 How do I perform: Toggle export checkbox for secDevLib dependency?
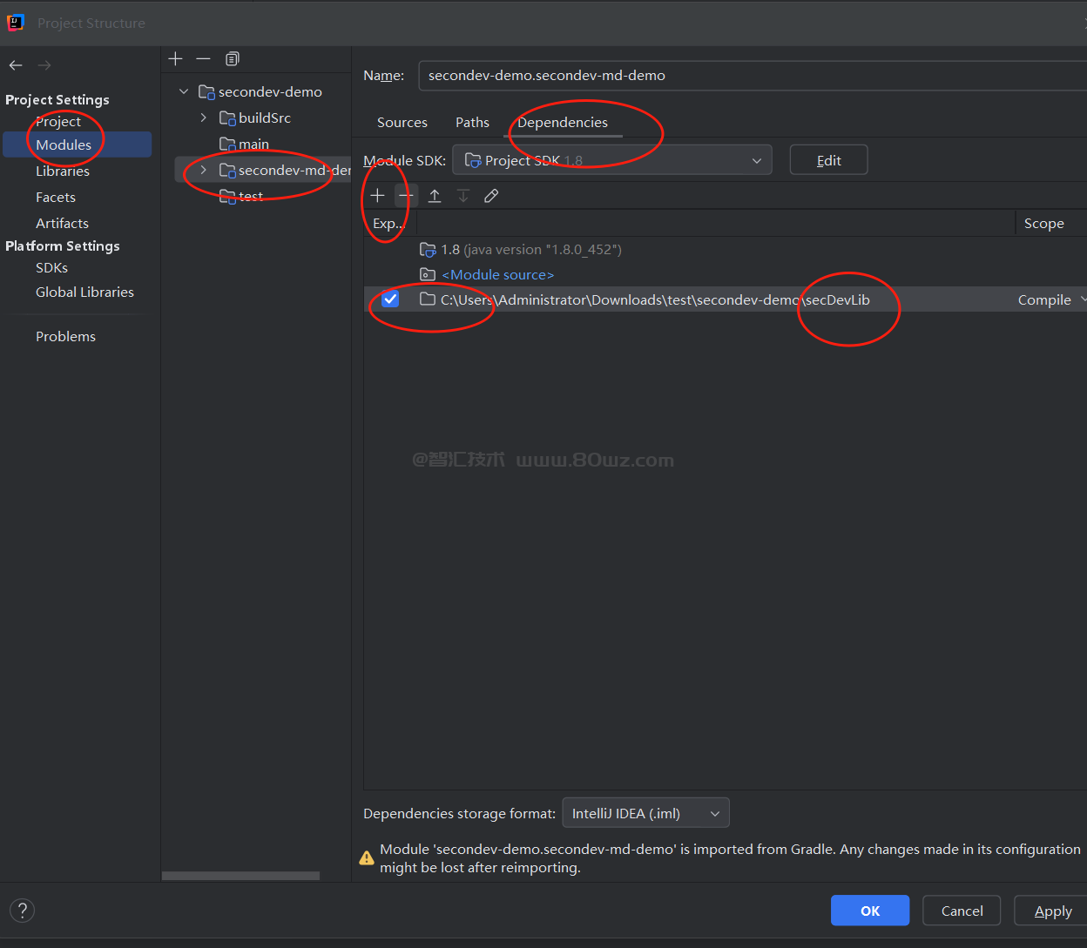pyautogui.click(x=390, y=299)
